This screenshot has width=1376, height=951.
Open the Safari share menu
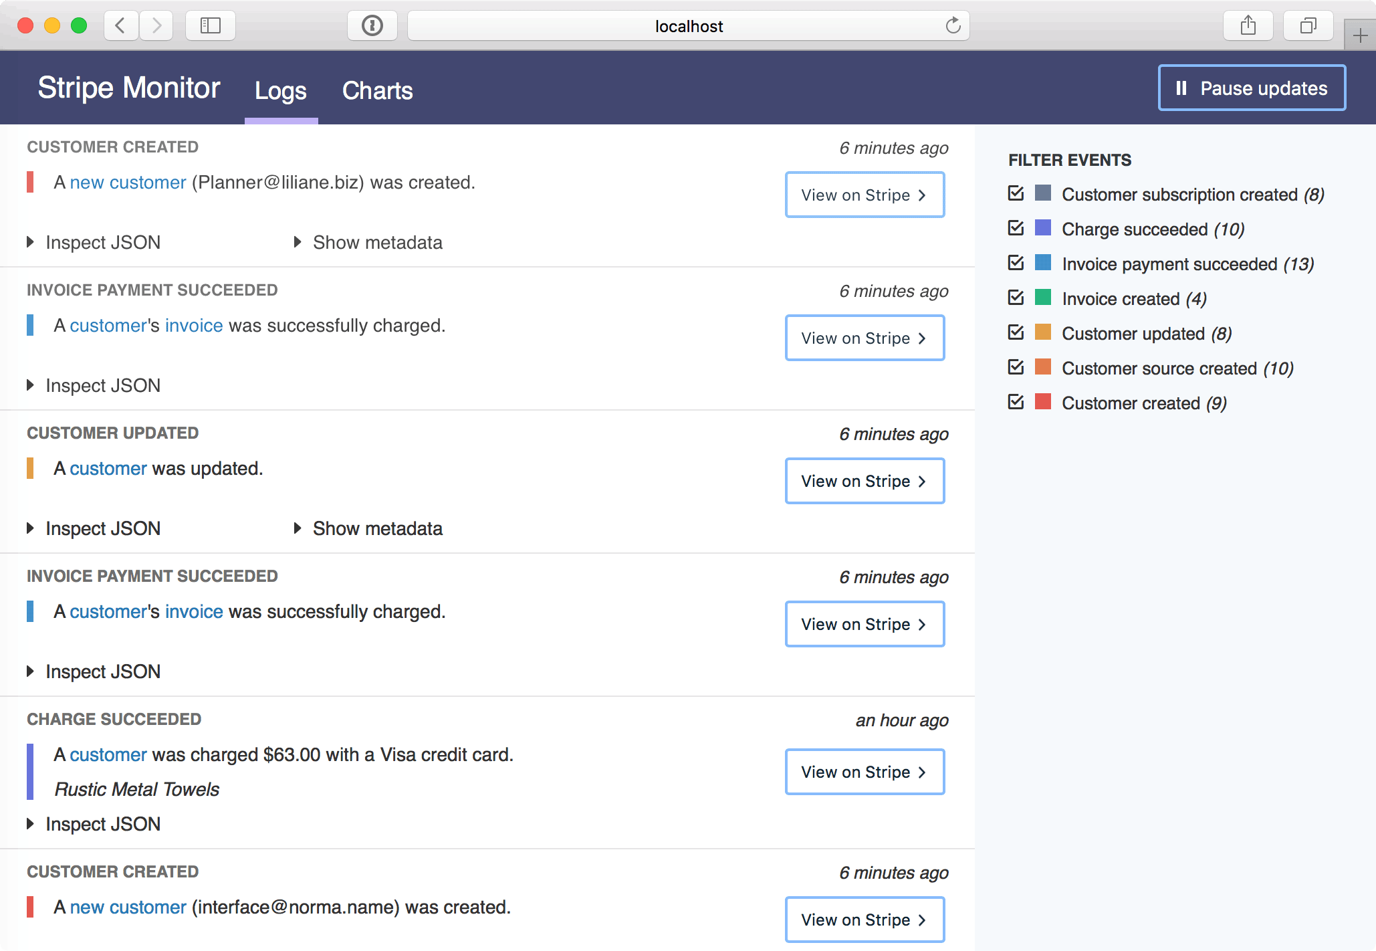(1248, 25)
